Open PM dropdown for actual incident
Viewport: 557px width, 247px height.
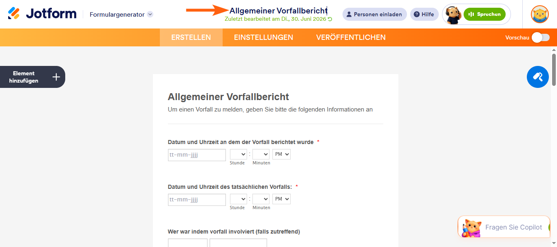(281, 199)
